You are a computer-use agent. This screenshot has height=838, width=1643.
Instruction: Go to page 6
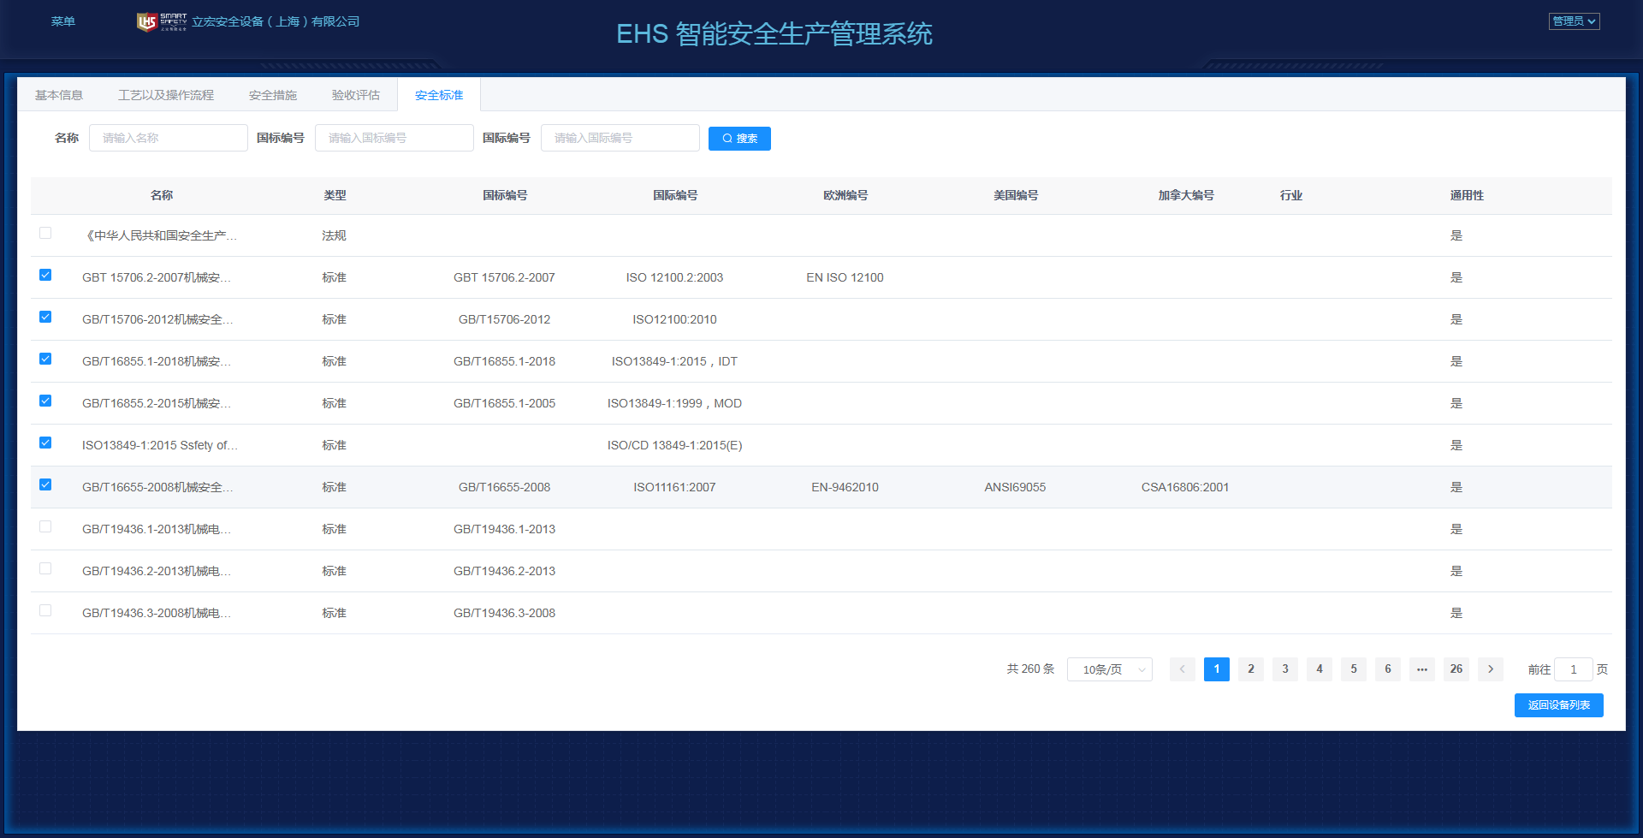(x=1387, y=669)
